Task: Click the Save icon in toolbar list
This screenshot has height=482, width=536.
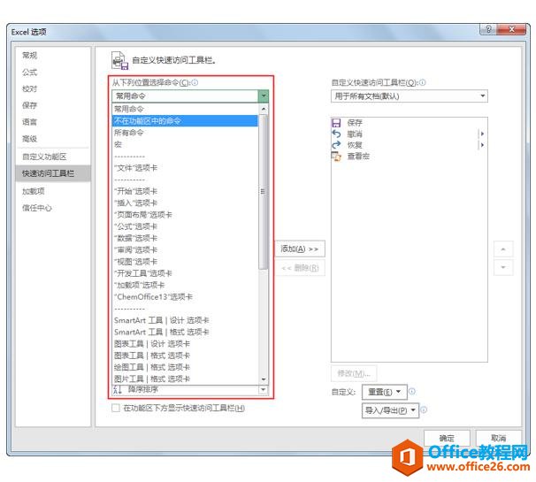Action: point(336,123)
